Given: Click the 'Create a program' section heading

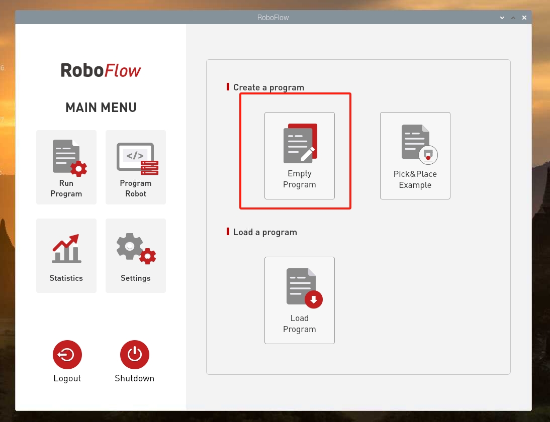Looking at the screenshot, I should (268, 87).
